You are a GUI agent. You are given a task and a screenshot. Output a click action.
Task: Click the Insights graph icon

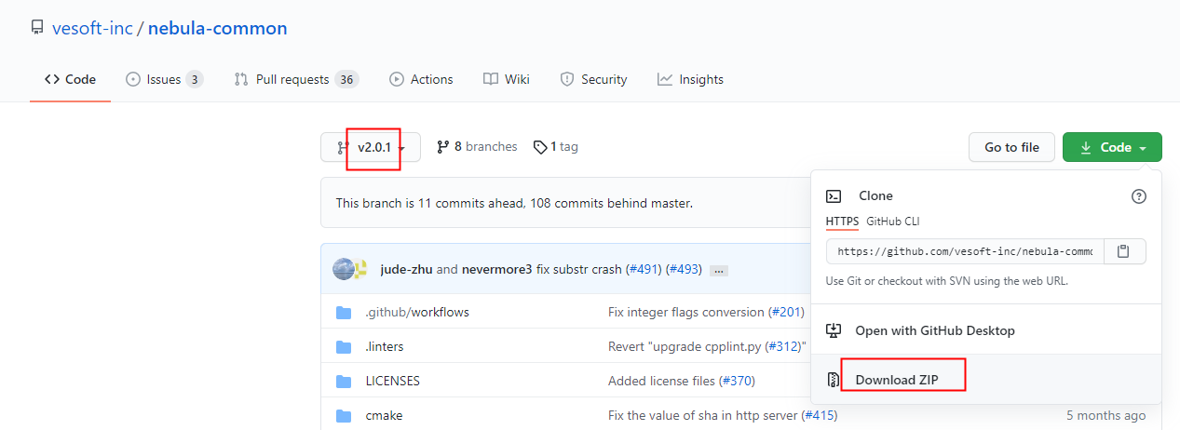click(x=665, y=79)
